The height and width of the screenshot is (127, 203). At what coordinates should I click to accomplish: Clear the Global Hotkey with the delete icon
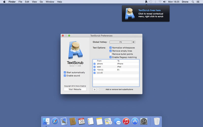pos(134,42)
